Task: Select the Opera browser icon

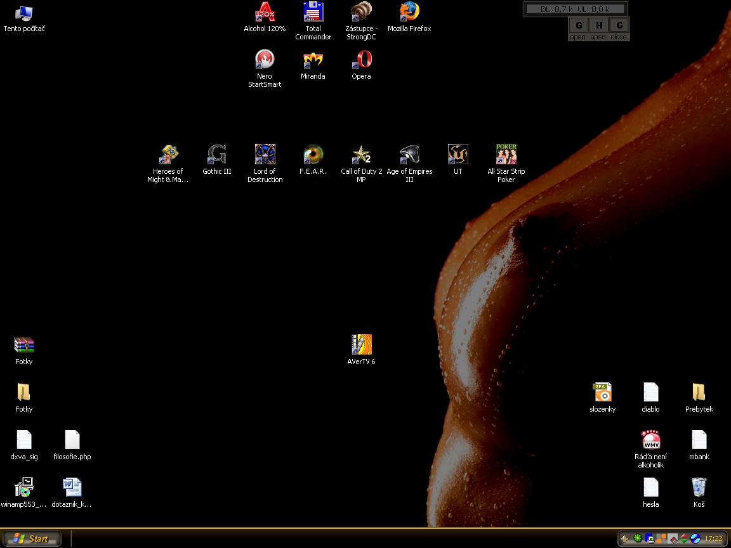Action: click(x=361, y=60)
